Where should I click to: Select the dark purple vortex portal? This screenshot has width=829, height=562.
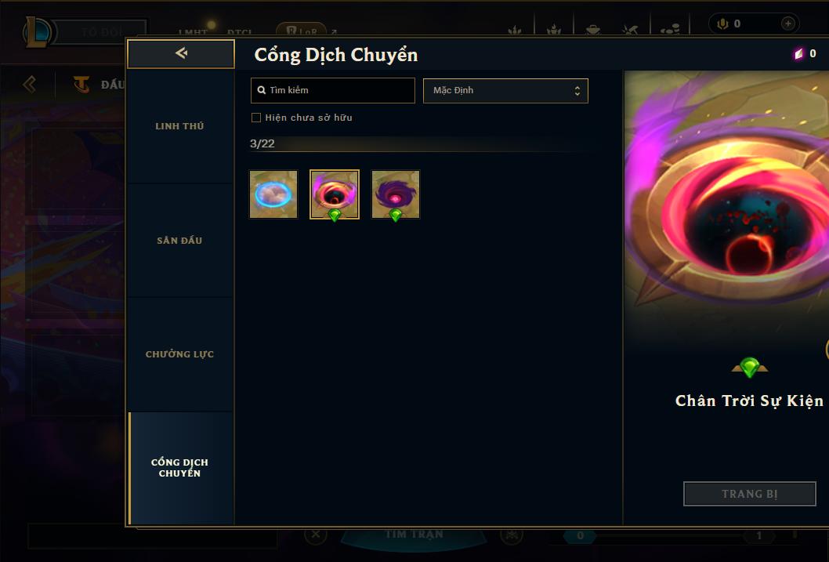(x=396, y=194)
